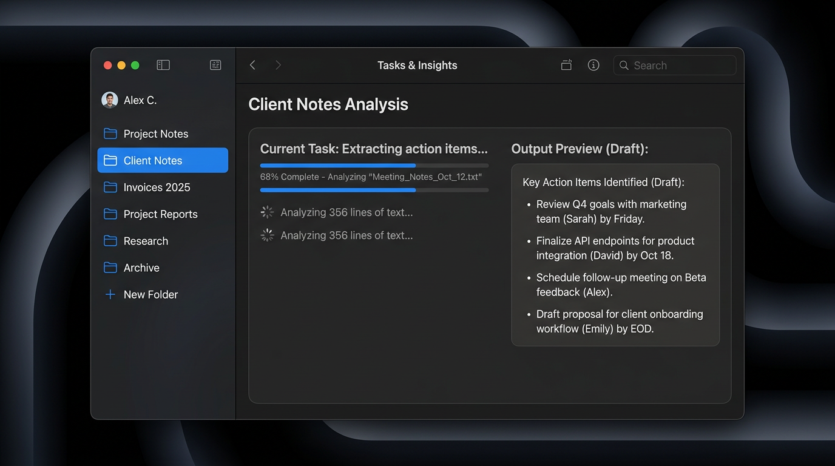The height and width of the screenshot is (466, 835).
Task: Open the notes list view icon
Action: 215,65
